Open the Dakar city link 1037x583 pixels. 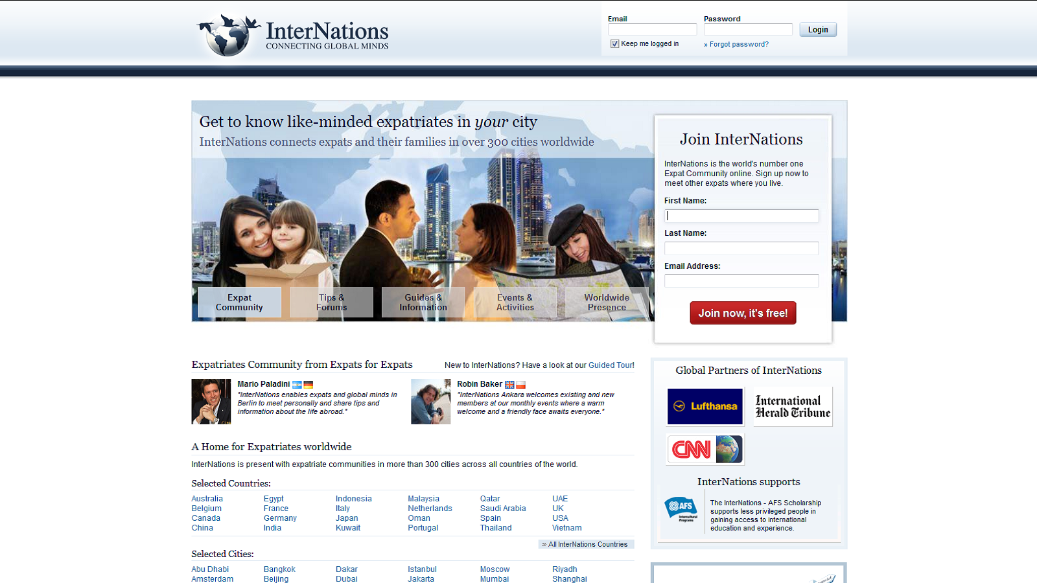(x=347, y=569)
